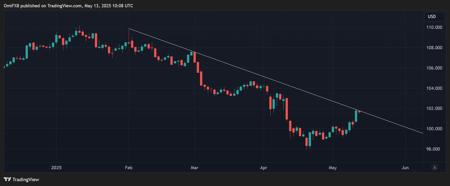Click the Jun time axis label
The height and width of the screenshot is (186, 450).
405,168
